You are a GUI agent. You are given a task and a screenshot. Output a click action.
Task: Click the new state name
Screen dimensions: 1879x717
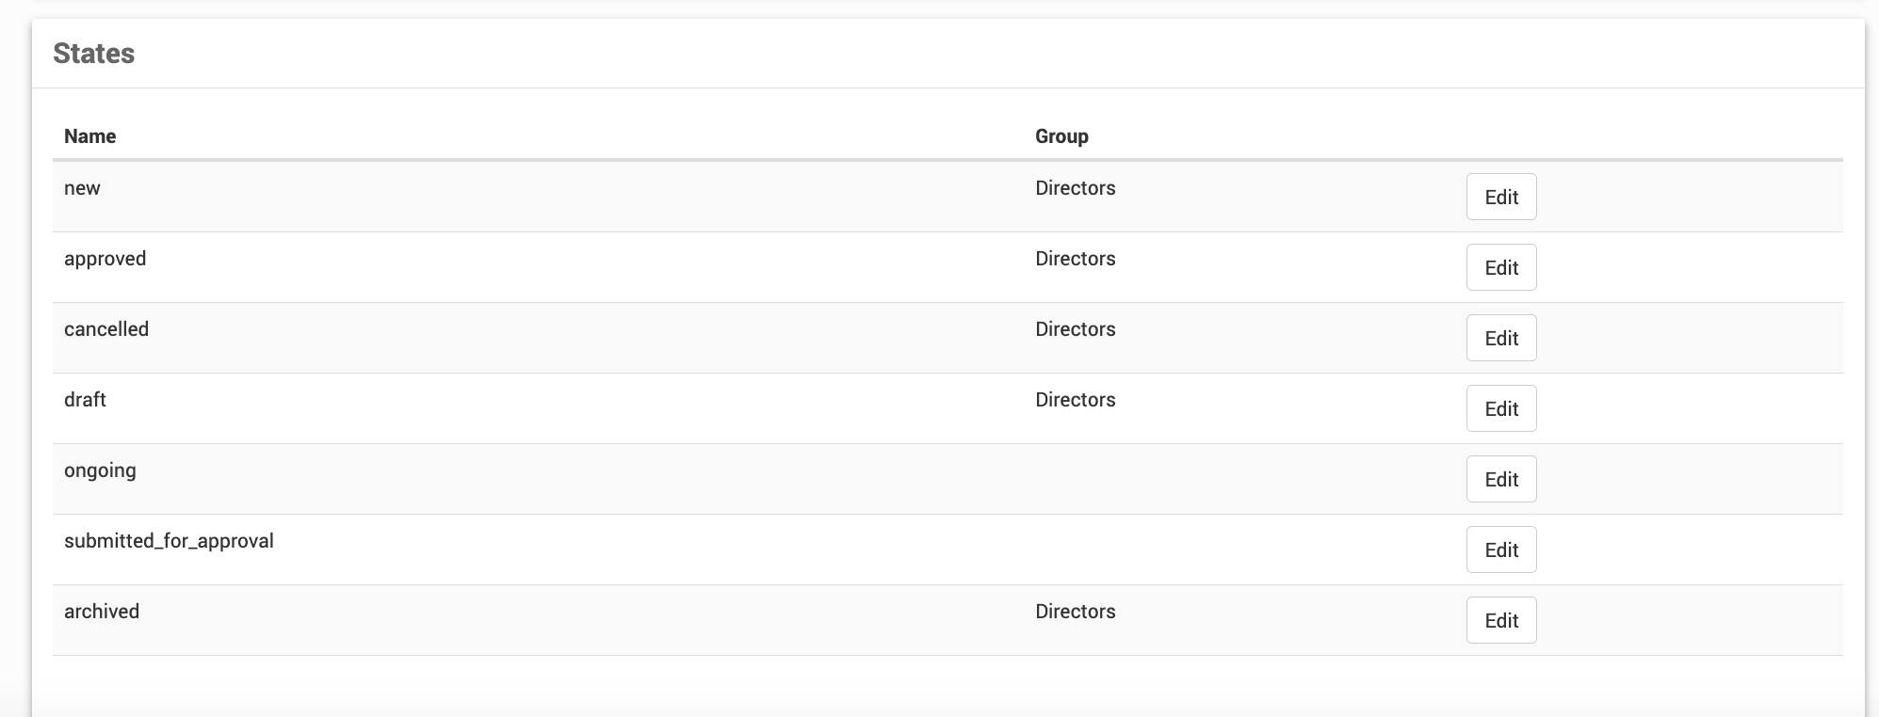[82, 188]
